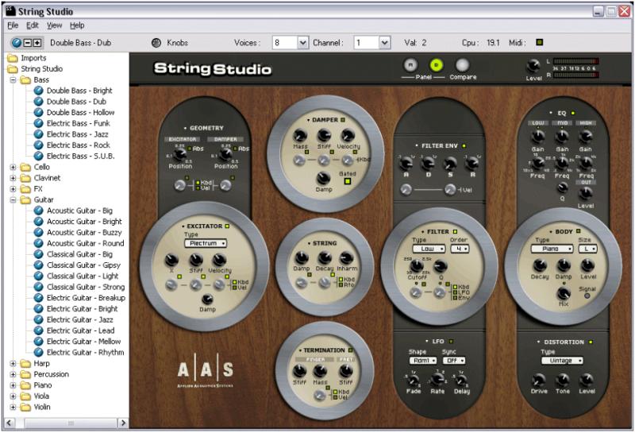This screenshot has height=433, width=635.
Task: Toggle the Damper module on/off LED
Action: click(x=343, y=120)
